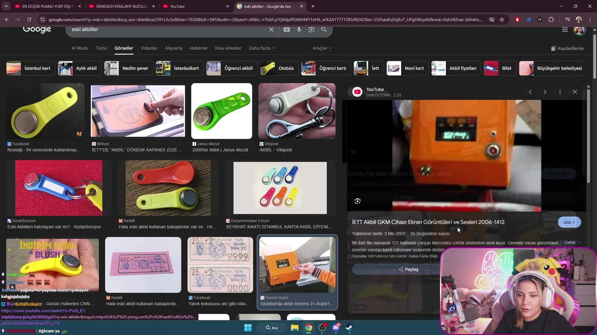
Task: Open the Windows Start button
Action: coord(248,328)
